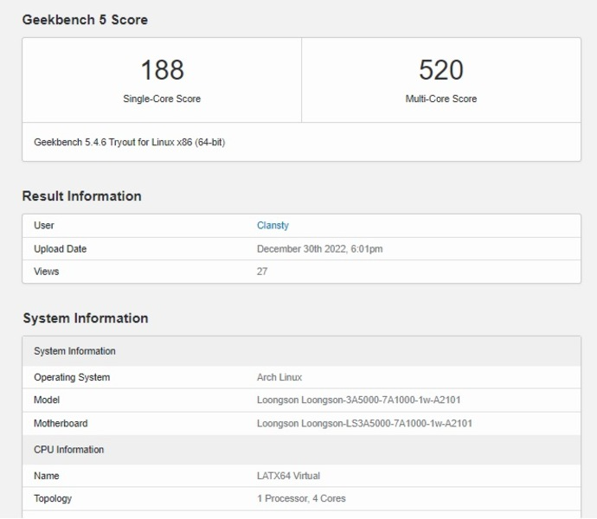Click the Geekbench 5 Score heading
Screen dimensions: 597x519
pos(85,20)
